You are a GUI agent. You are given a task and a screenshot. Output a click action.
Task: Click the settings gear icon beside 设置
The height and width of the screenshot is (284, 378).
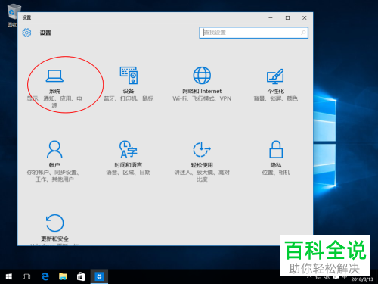26,33
